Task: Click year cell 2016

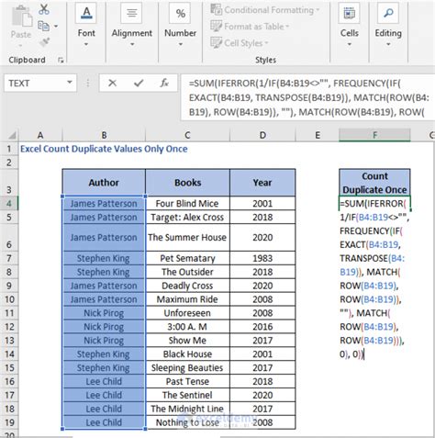Action: (262, 327)
